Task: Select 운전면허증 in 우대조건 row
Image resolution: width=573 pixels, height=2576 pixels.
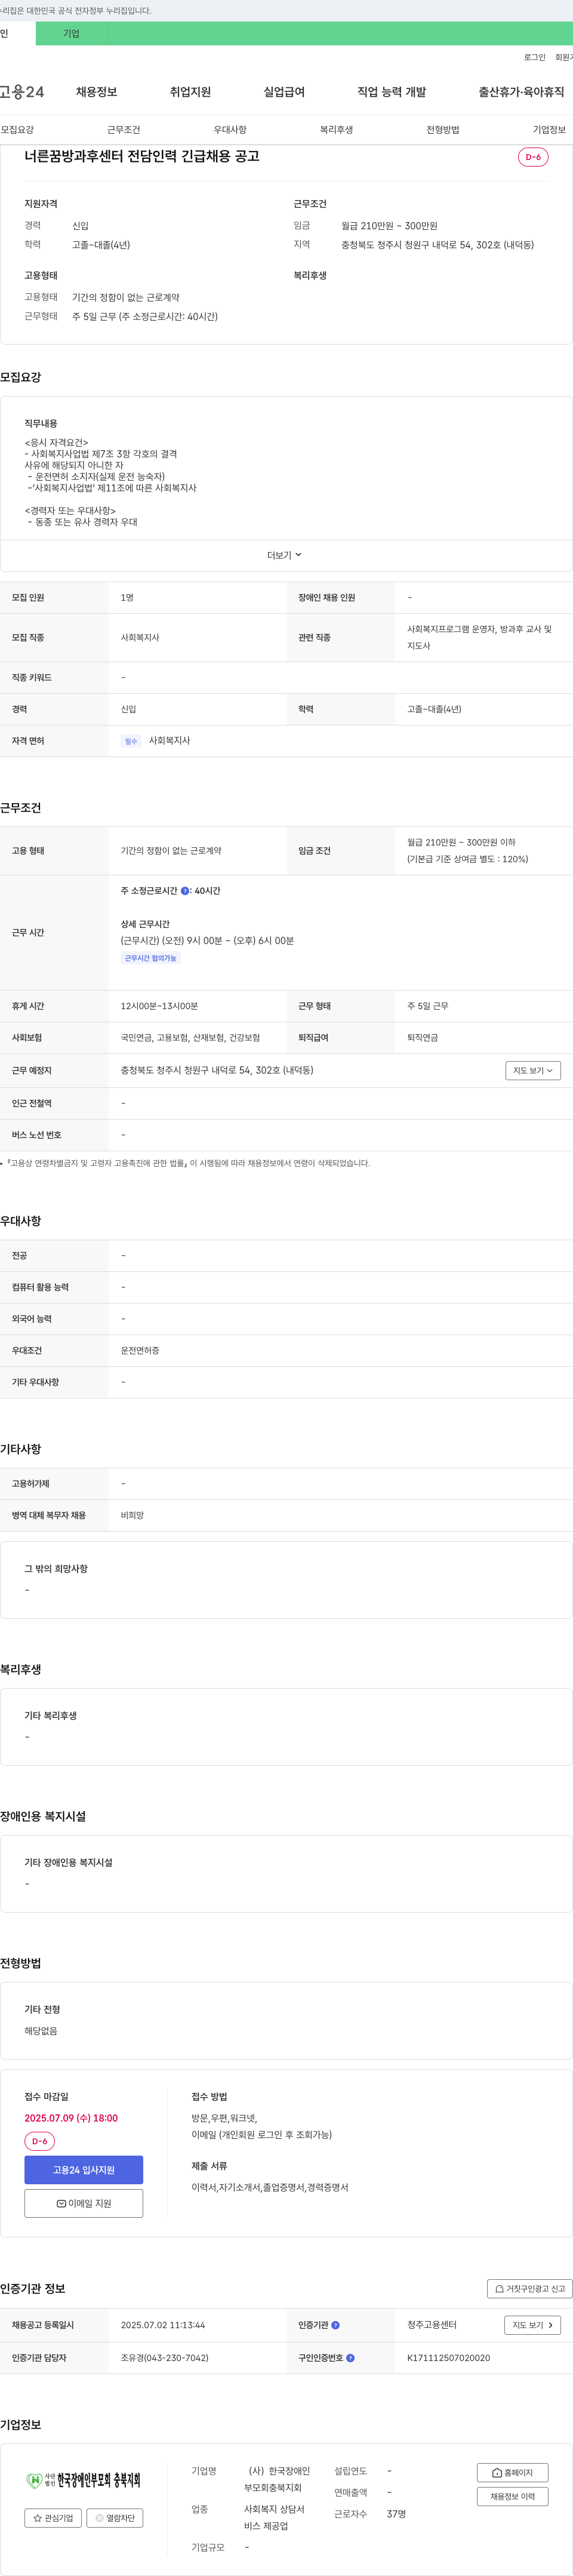Action: pyautogui.click(x=140, y=1351)
